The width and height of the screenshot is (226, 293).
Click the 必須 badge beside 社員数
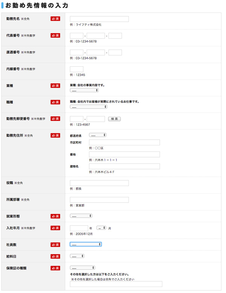(x=55, y=245)
